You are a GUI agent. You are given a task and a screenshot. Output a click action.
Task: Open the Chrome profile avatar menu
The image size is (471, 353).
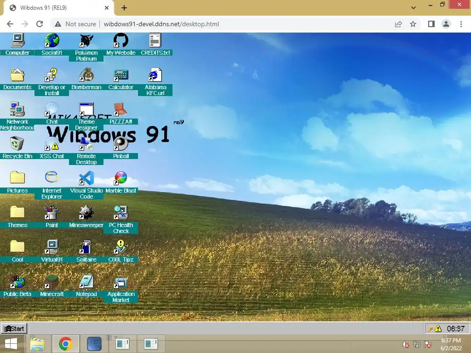point(446,24)
